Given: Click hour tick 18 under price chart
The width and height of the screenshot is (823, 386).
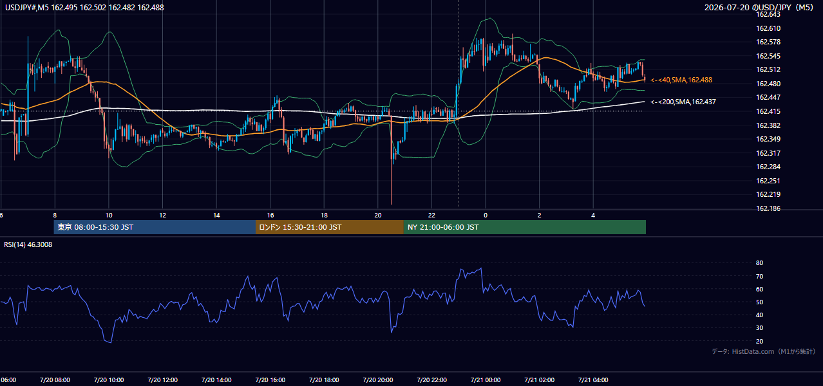Looking at the screenshot, I should 325,216.
